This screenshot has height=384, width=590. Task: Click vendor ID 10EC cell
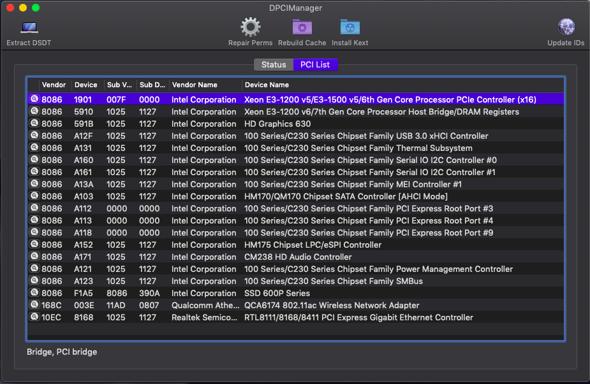51,318
